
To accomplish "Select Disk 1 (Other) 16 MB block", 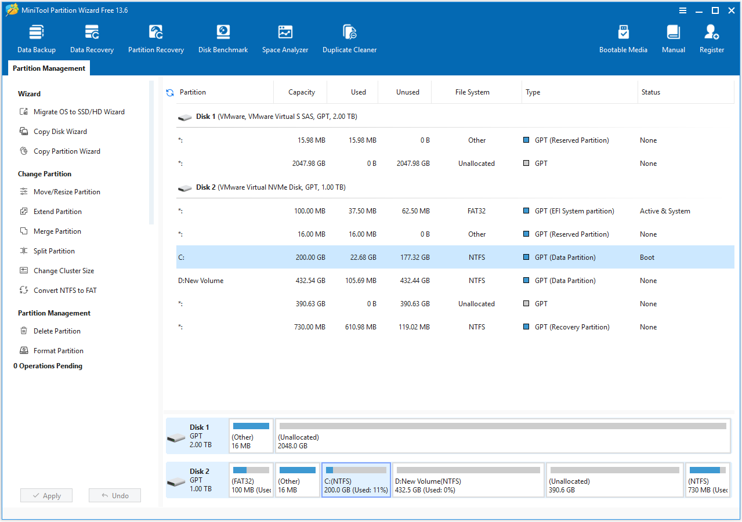I will (x=251, y=436).
